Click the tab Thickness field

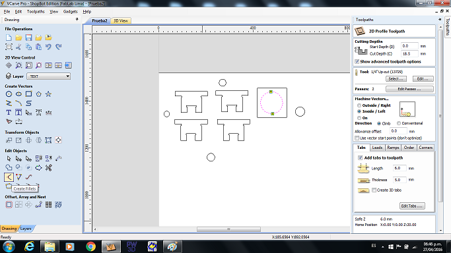[399, 180]
